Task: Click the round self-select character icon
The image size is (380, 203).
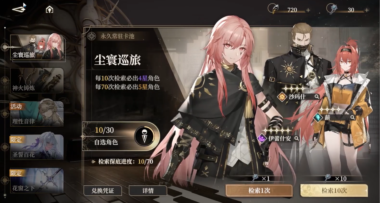Action: 144,136
